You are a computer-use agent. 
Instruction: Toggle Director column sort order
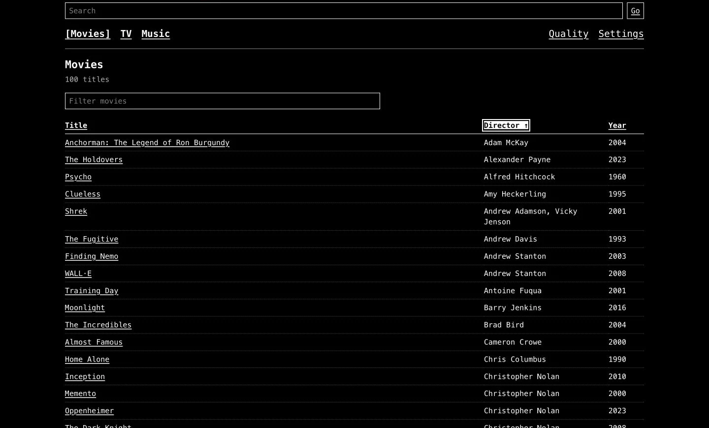pyautogui.click(x=506, y=125)
